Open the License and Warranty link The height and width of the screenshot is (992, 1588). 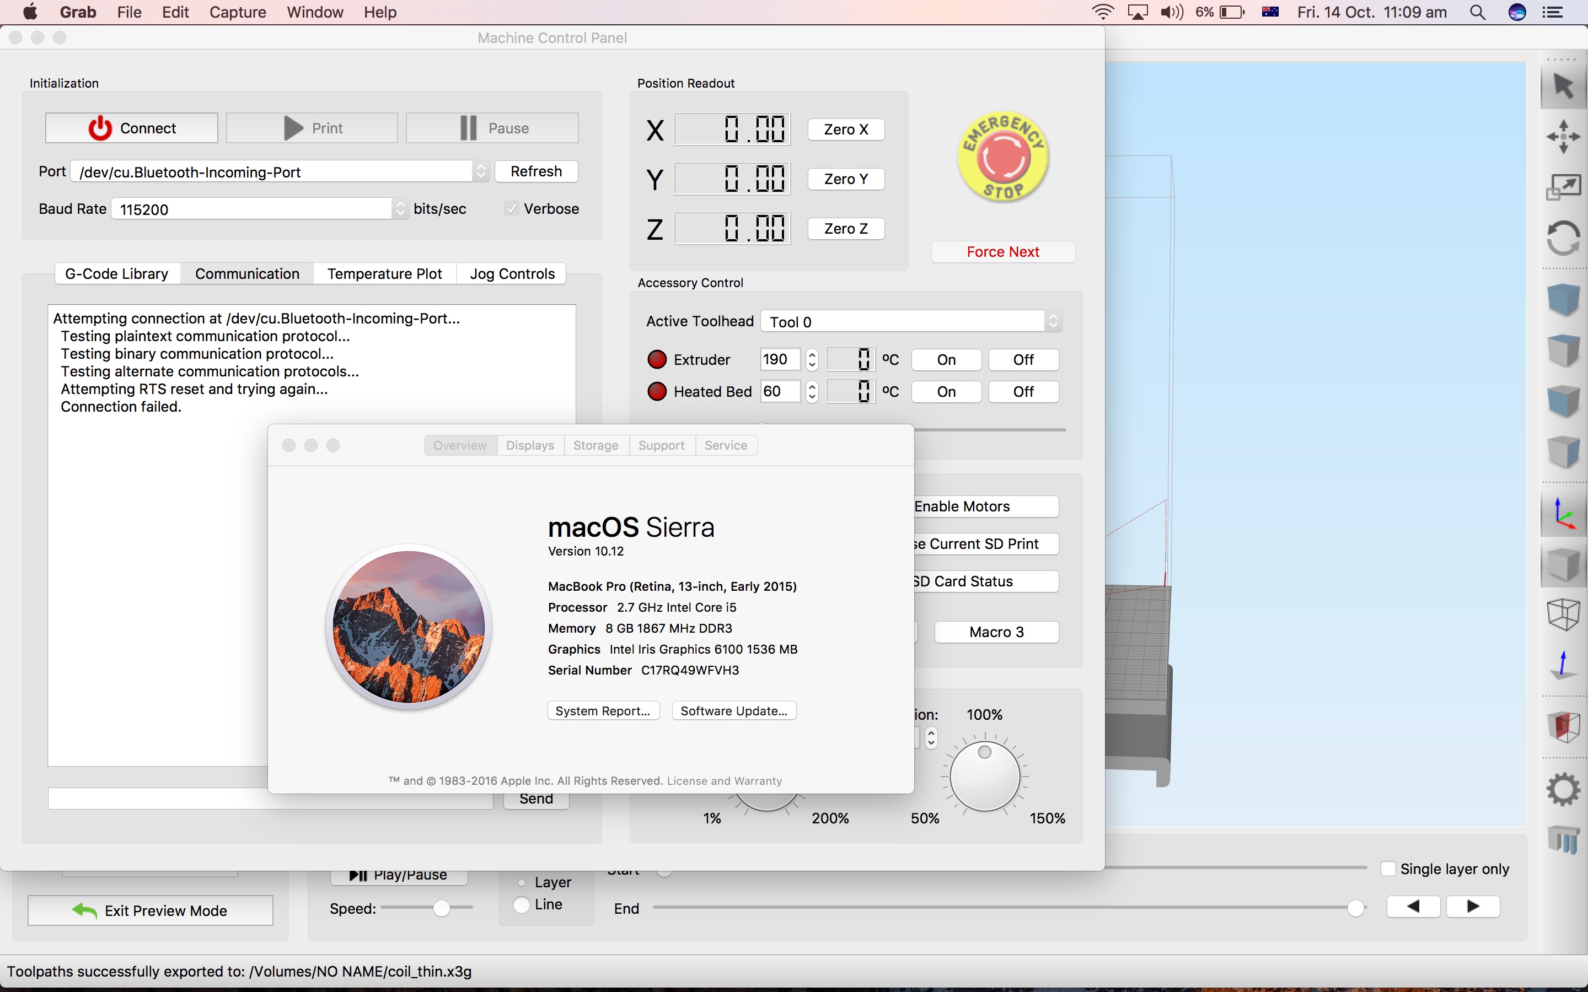click(x=725, y=781)
